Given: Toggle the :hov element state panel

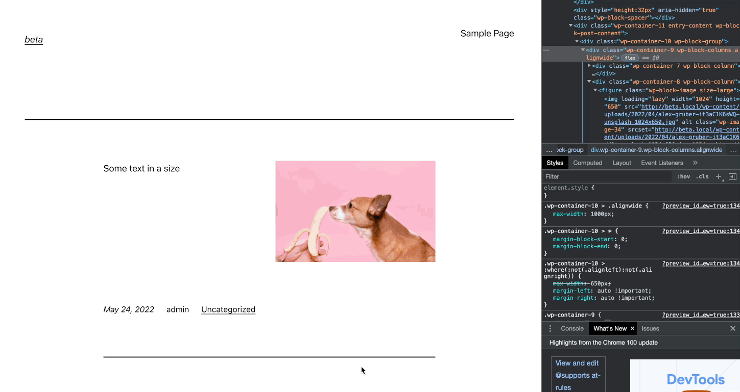Looking at the screenshot, I should [683, 176].
